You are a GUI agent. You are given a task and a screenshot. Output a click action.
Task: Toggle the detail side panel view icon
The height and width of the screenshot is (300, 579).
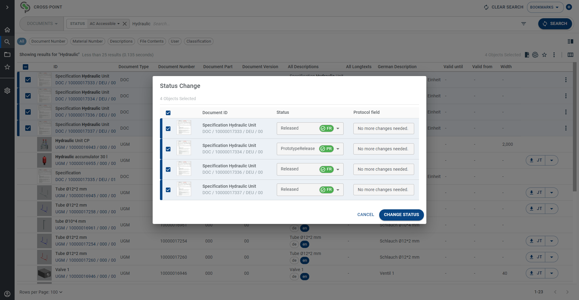coord(570,41)
